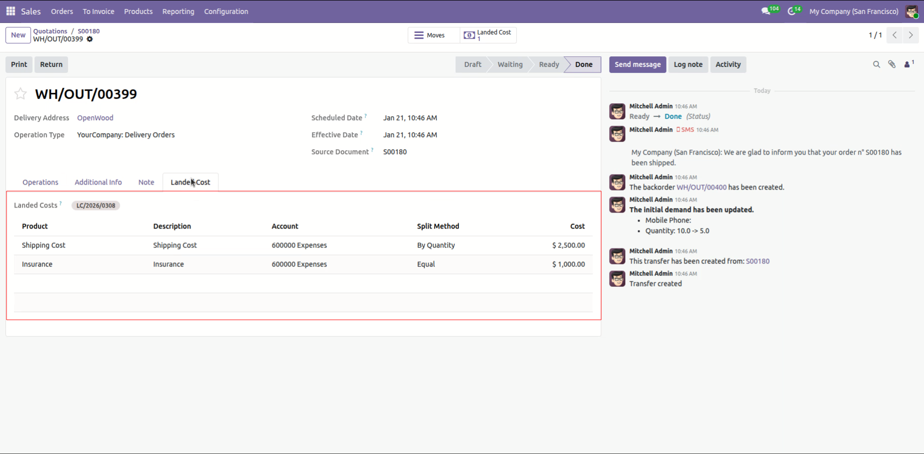Open the Reporting menu
Screen dimensions: 924x454
click(x=178, y=11)
